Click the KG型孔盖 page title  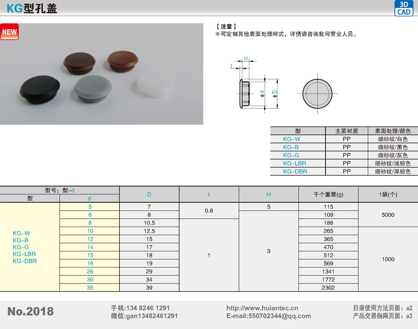(32, 8)
